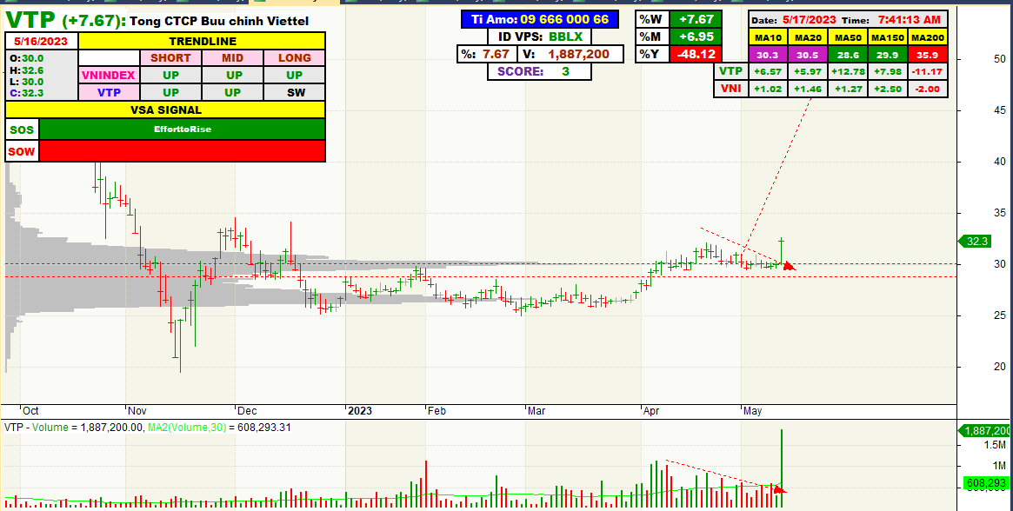The width and height of the screenshot is (1013, 511).
Task: Click the 5/16/2023 date cell
Action: point(42,41)
